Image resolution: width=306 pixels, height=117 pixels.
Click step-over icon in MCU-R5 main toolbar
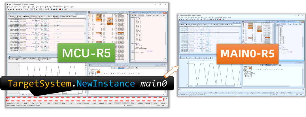11,9
